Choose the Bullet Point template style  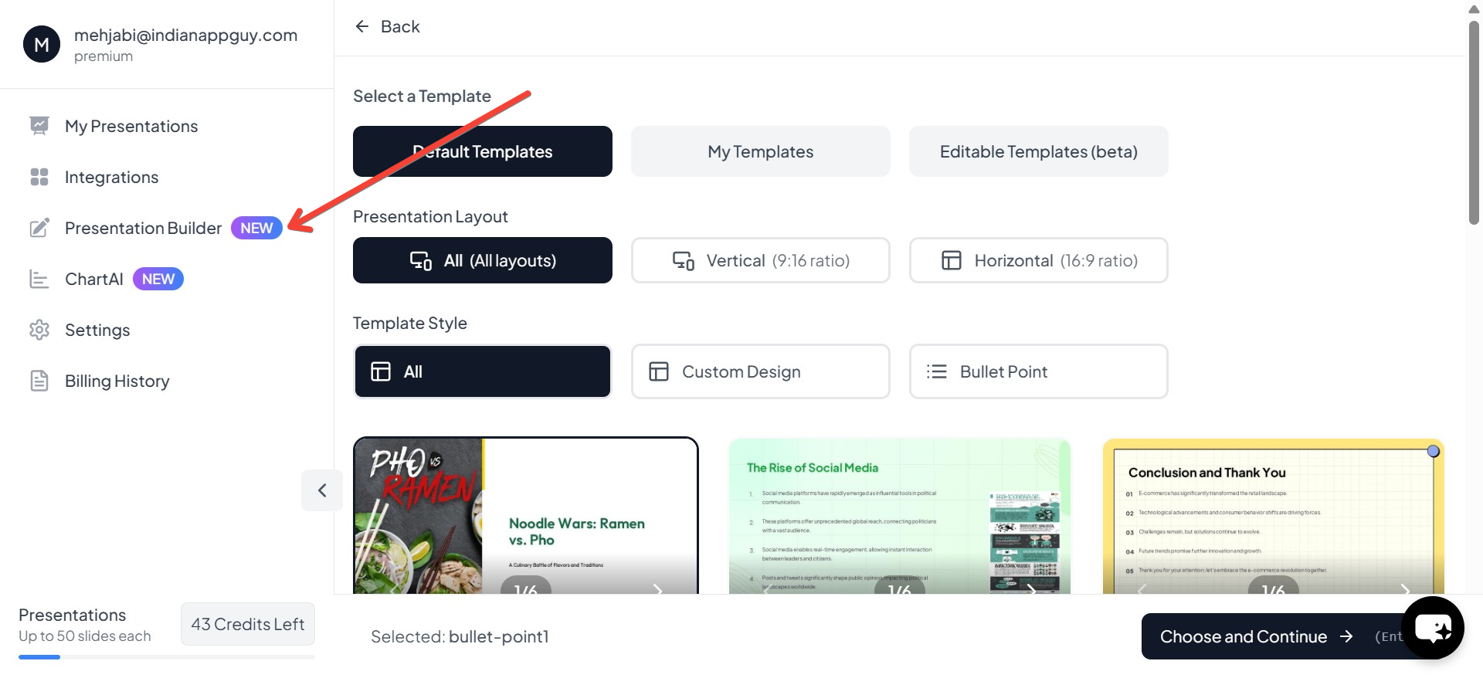coord(1038,371)
